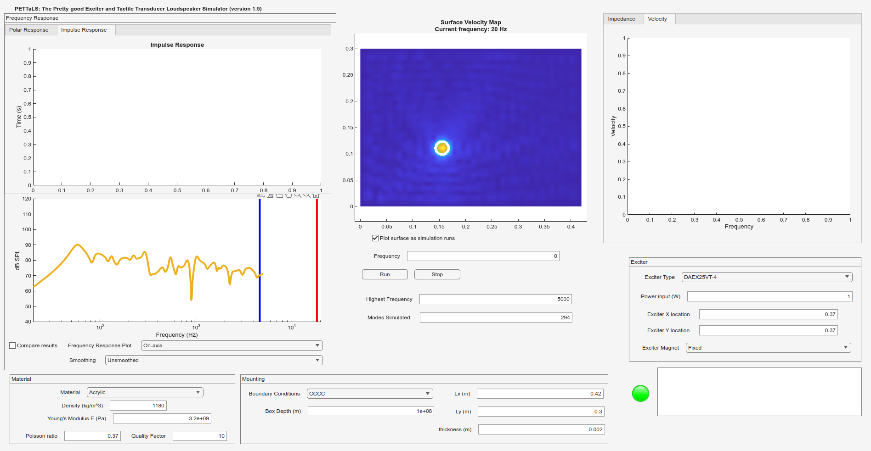Image resolution: width=871 pixels, height=451 pixels.
Task: Click the blue vertical frequency marker line
Action: tap(260, 260)
